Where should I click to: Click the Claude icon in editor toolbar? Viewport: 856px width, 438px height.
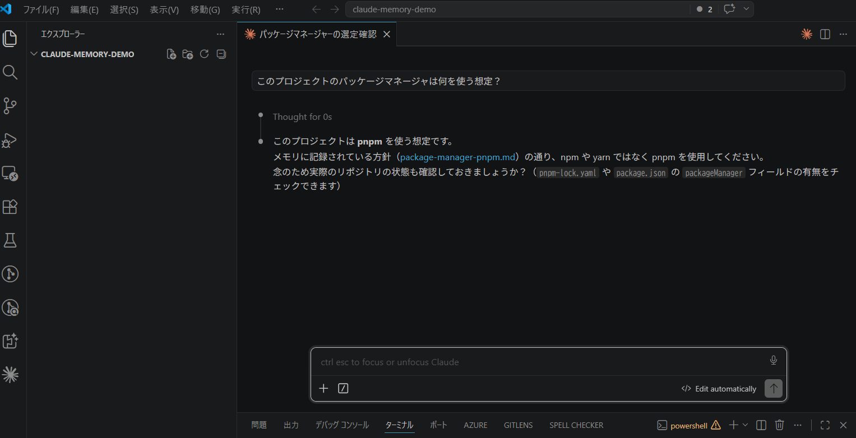(807, 34)
